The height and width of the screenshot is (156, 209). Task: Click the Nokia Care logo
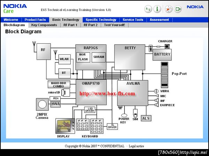(15, 8)
